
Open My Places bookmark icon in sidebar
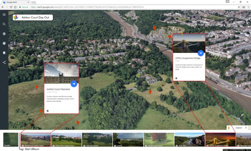[x=4, y=53]
